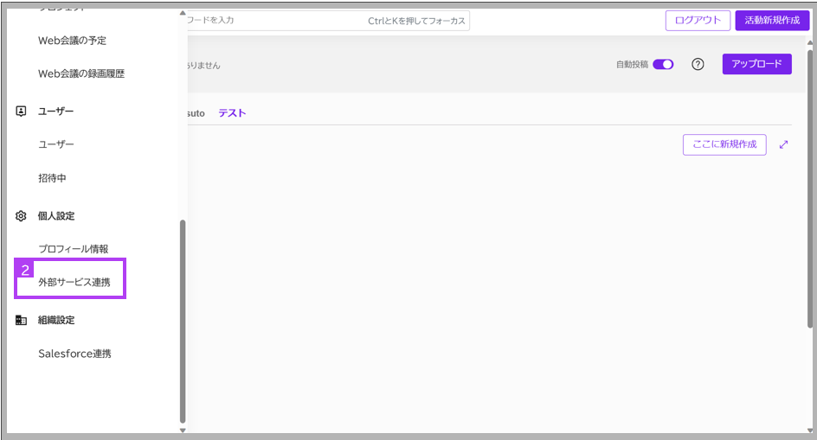Click the ユーザー section heading
This screenshot has width=817, height=440.
55,111
